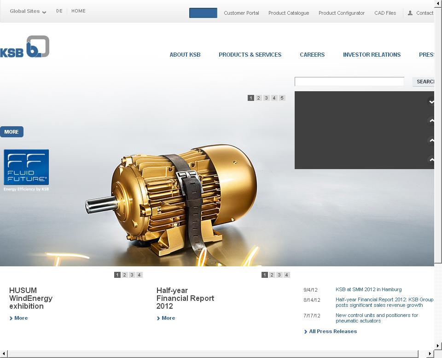442x358 pixels.
Task: Click horizontal scrollbar right arrow
Action: (x=430, y=353)
